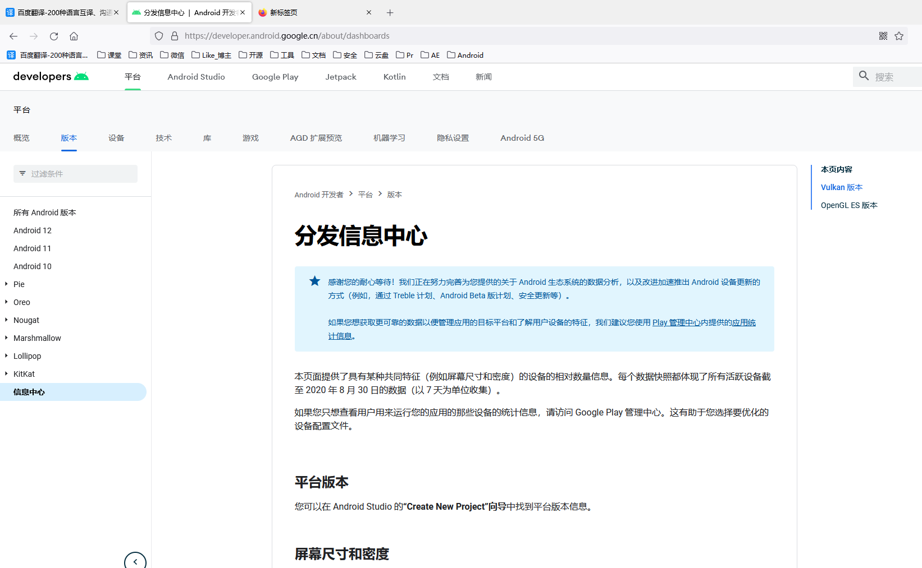The width and height of the screenshot is (922, 568).
Task: Switch to the 游戏 sub tab
Action: tap(250, 138)
